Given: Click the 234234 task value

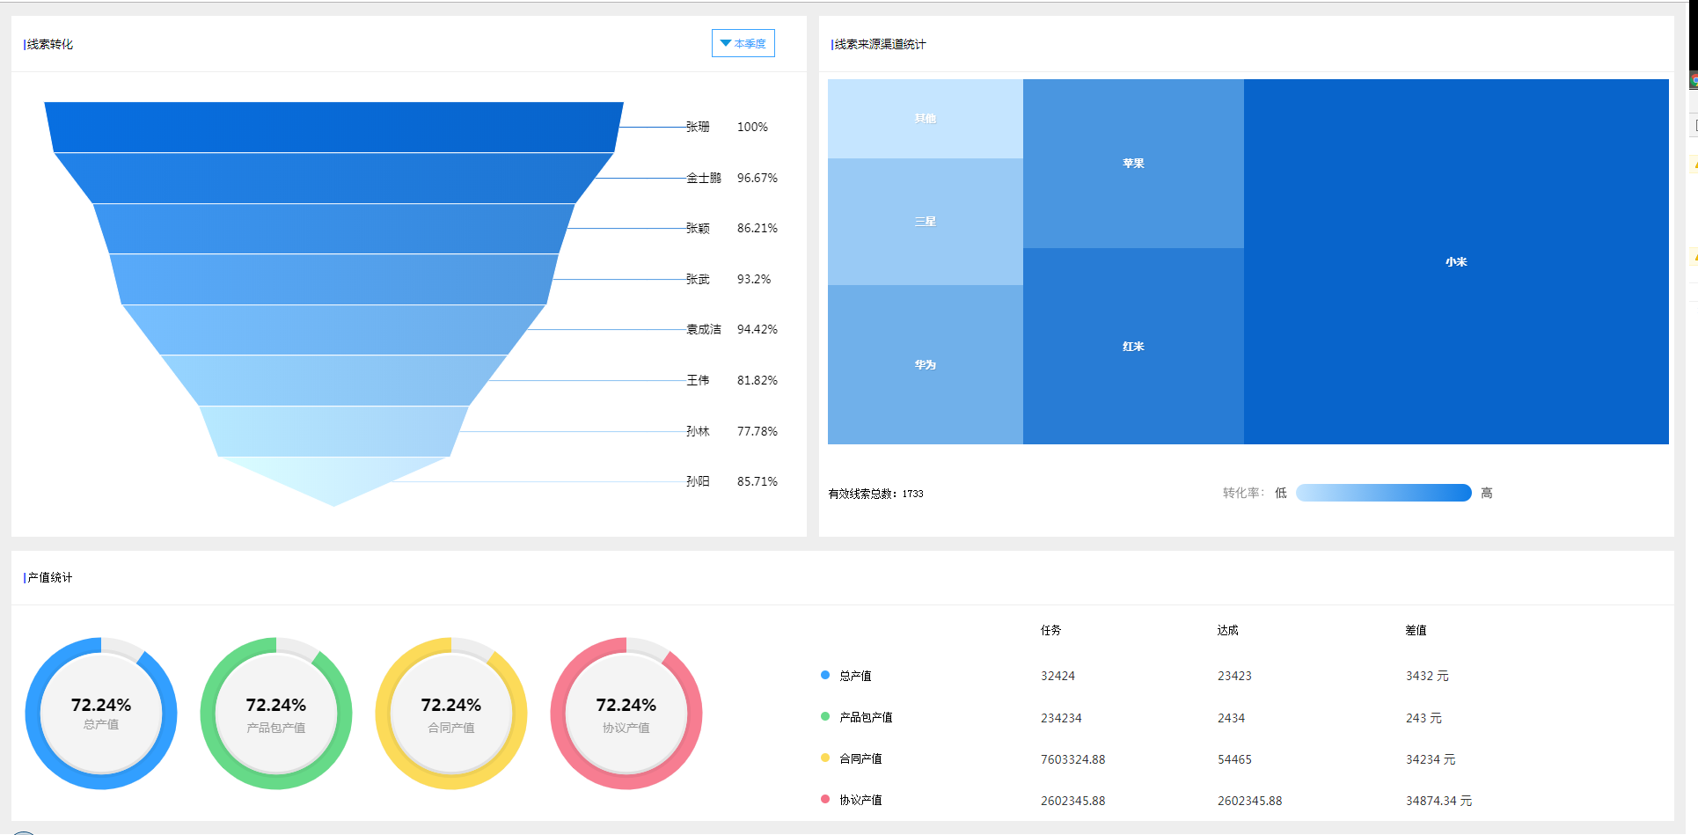Looking at the screenshot, I should (x=1061, y=718).
